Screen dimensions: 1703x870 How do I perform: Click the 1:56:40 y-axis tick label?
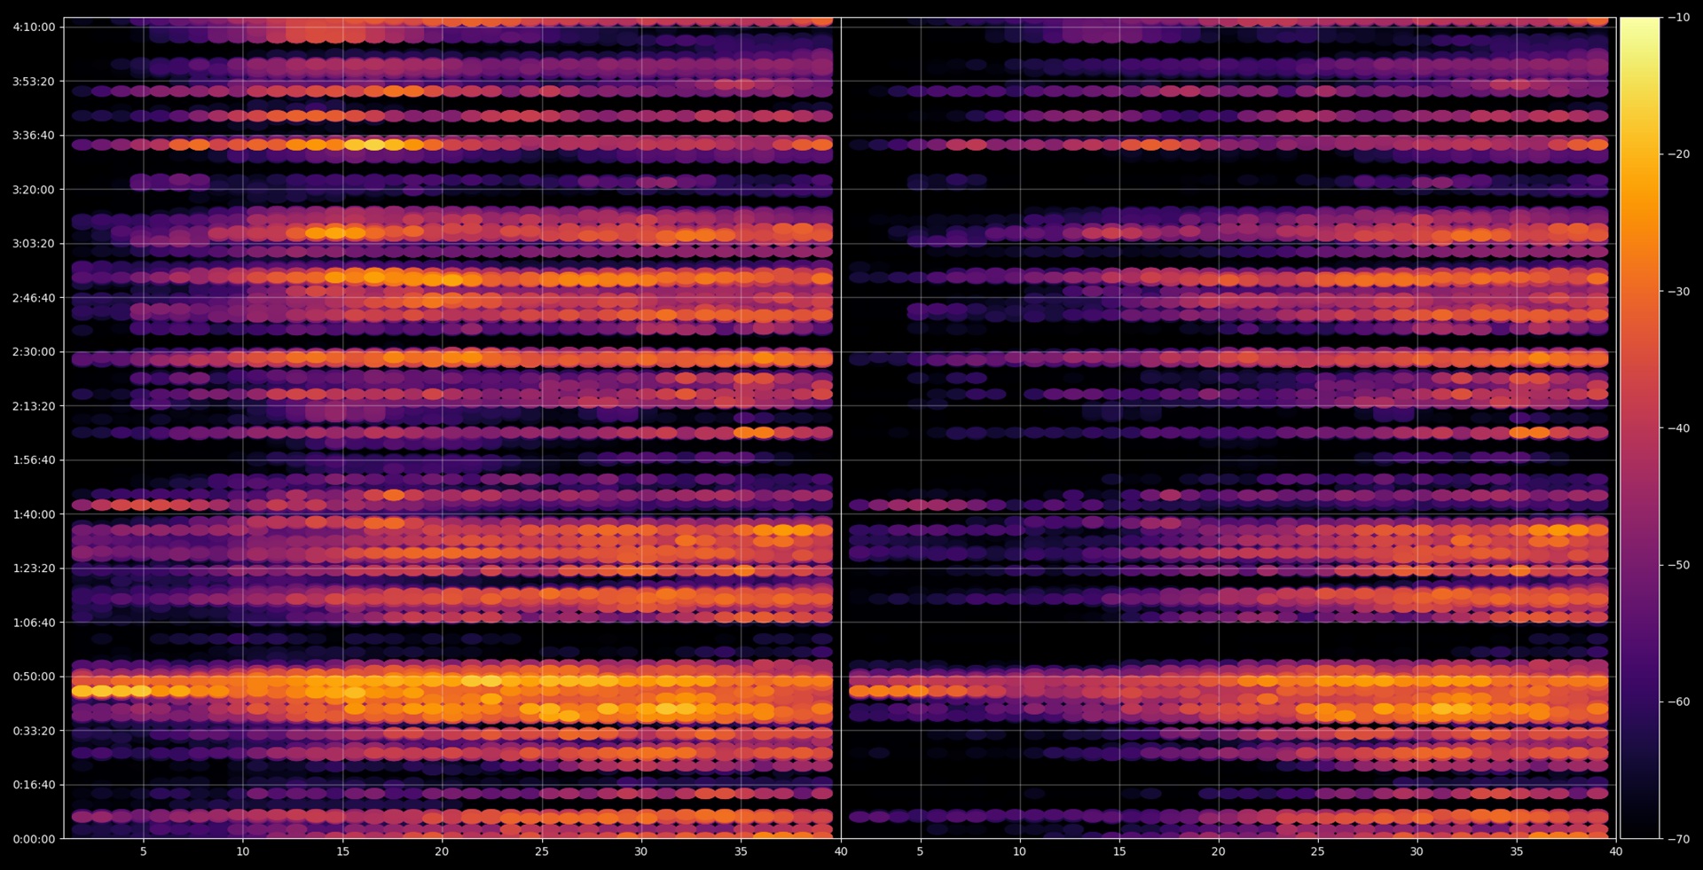tap(34, 460)
